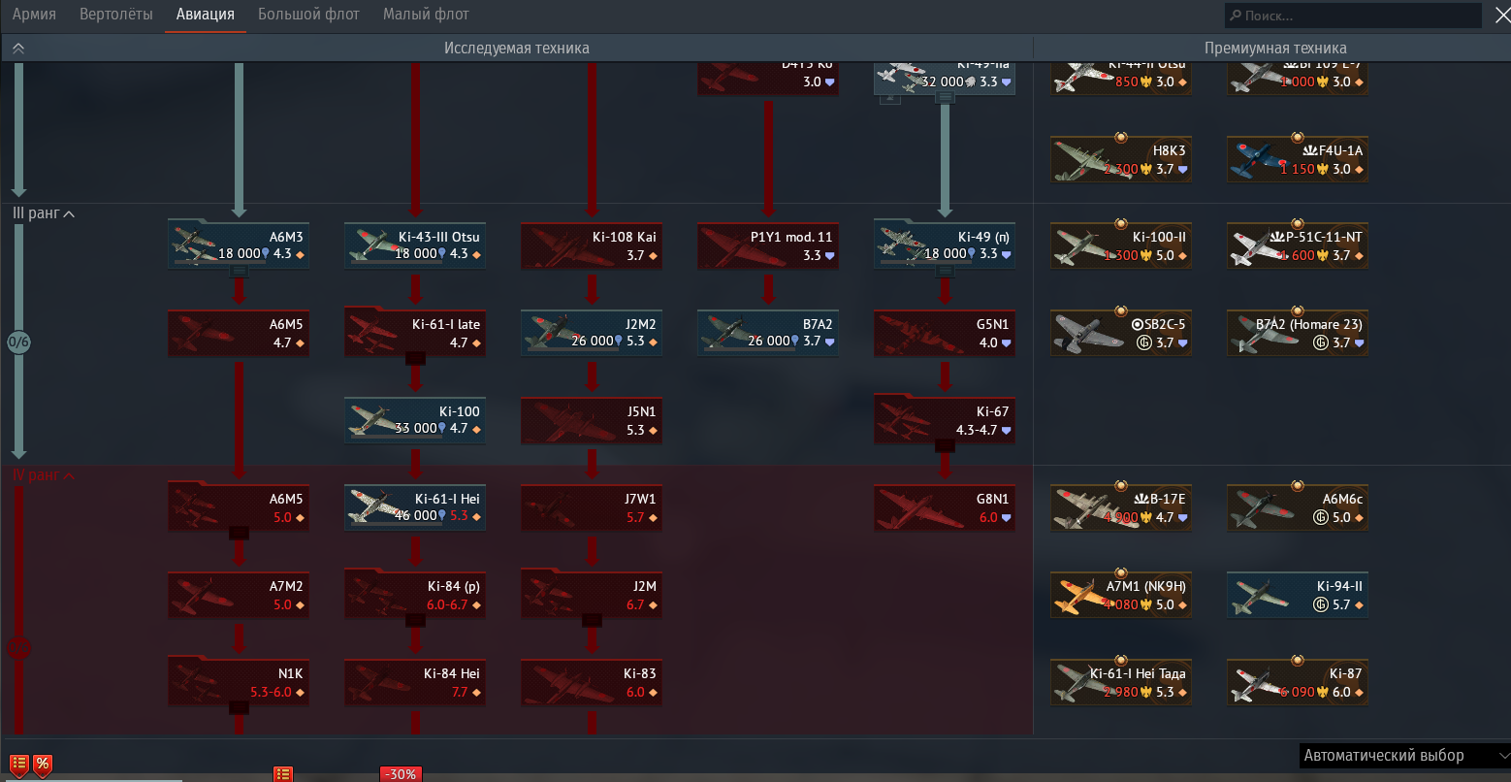This screenshot has width=1511, height=782.
Task: Open the Автоматический выбор dropdown
Action: coord(1403,756)
